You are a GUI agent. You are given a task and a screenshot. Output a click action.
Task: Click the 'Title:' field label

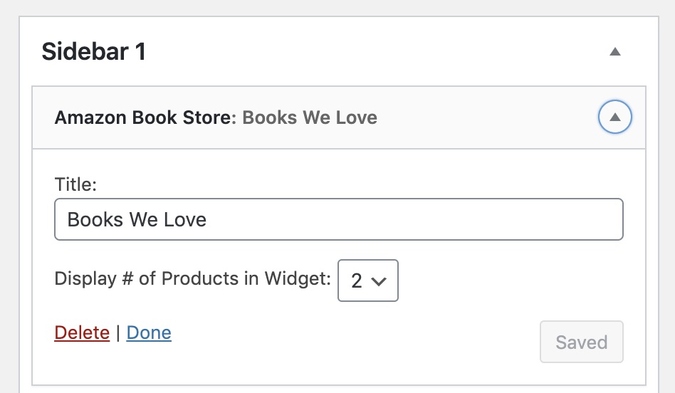75,184
